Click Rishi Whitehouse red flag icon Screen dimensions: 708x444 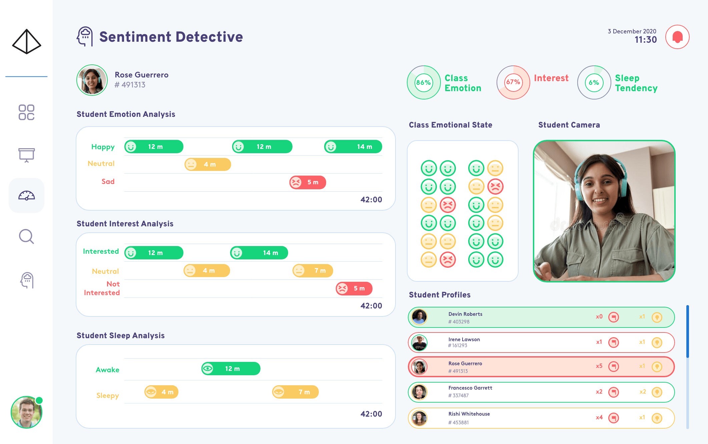coord(613,418)
